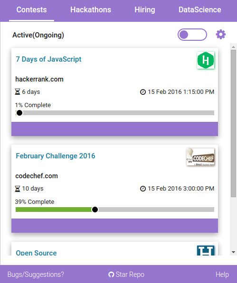Image resolution: width=237 pixels, height=283 pixels.
Task: Click the Bugs/Suggestions? footer link
Action: [36, 274]
